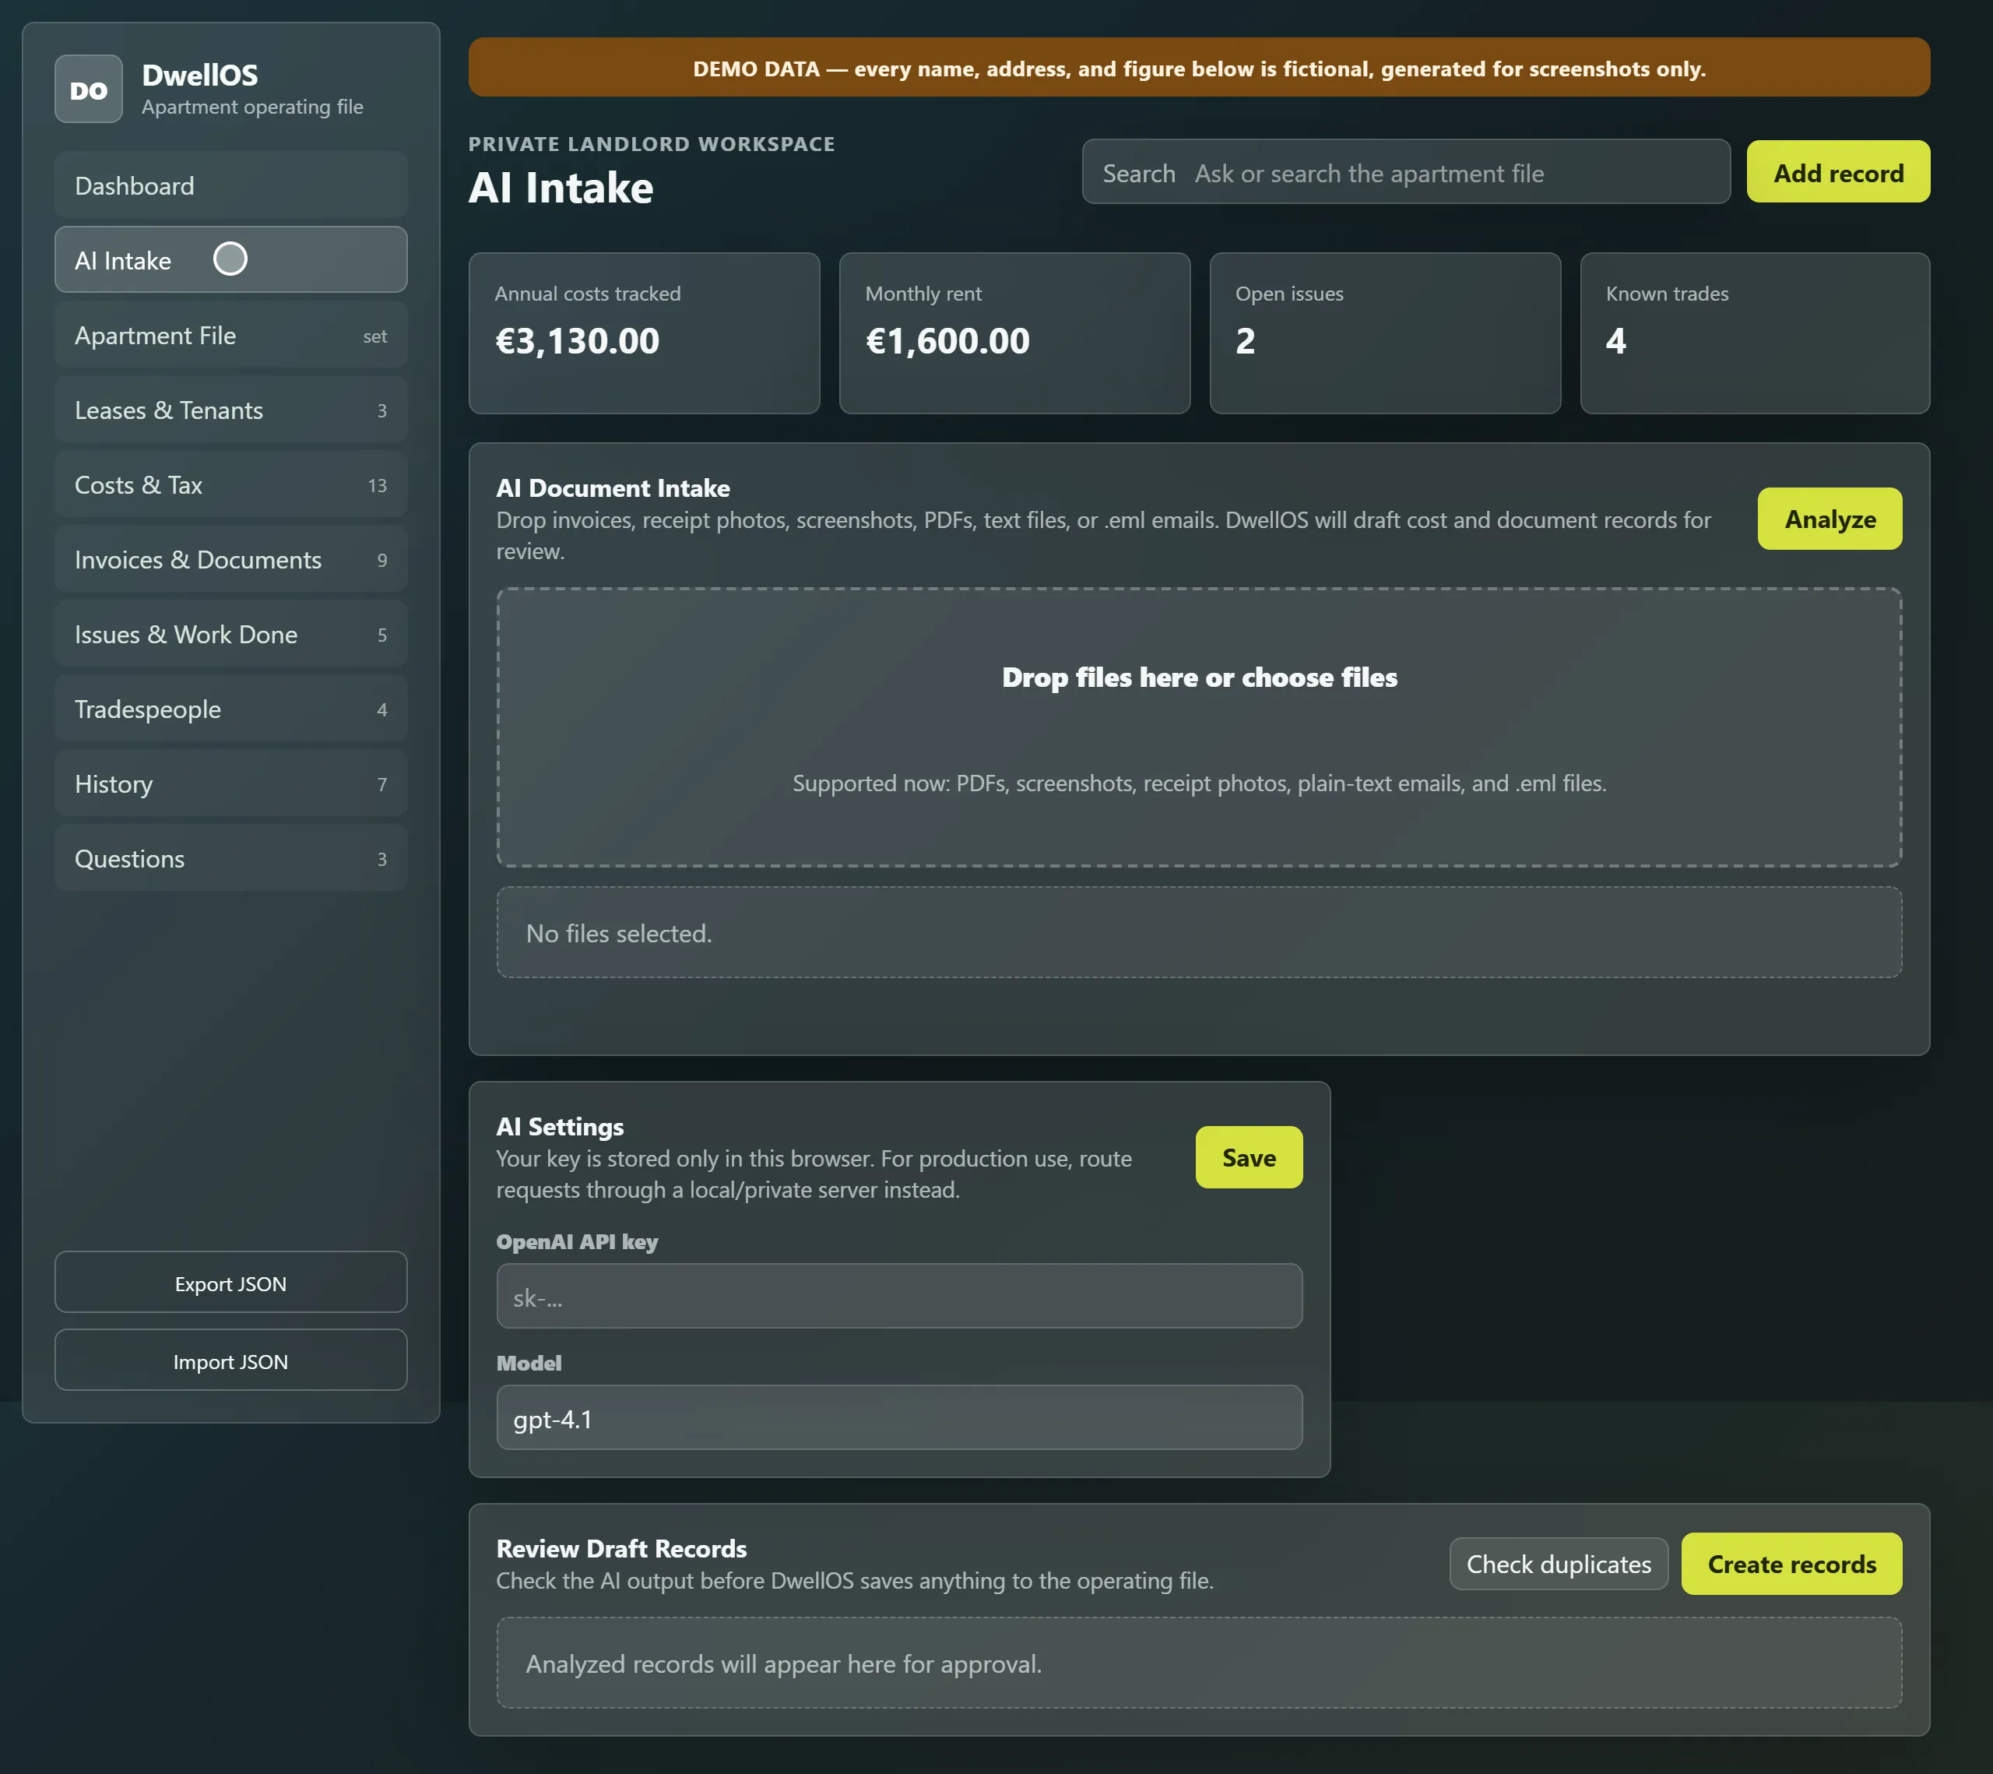Click the DO logo badge
This screenshot has height=1774, width=1993.
click(89, 89)
